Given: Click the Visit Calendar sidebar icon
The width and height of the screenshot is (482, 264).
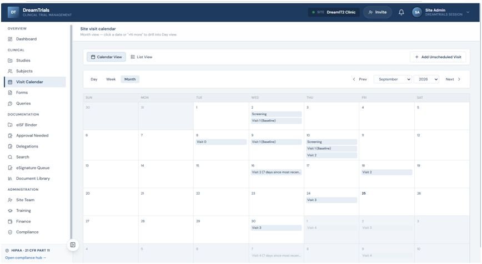Looking at the screenshot, I should (10, 82).
